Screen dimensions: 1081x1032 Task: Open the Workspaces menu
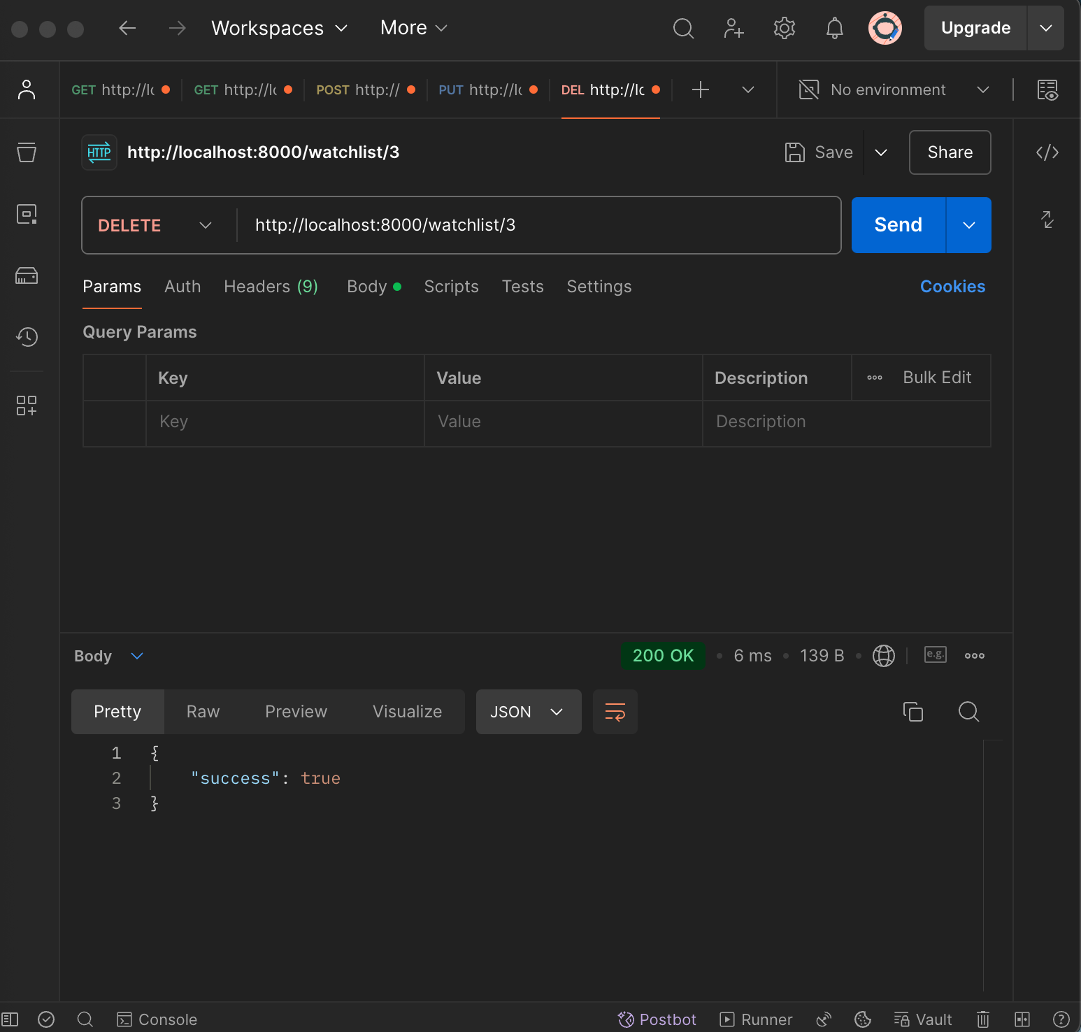pos(278,28)
